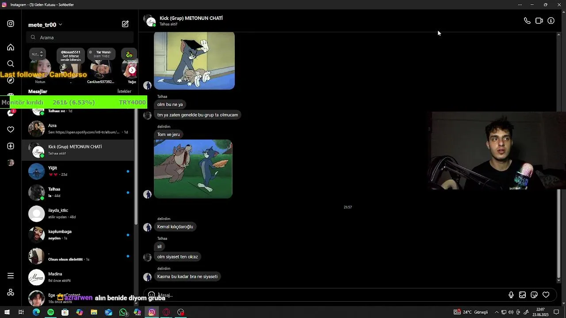
Task: Click the 'olm siyaset ten olcaz' message
Action: 178,257
